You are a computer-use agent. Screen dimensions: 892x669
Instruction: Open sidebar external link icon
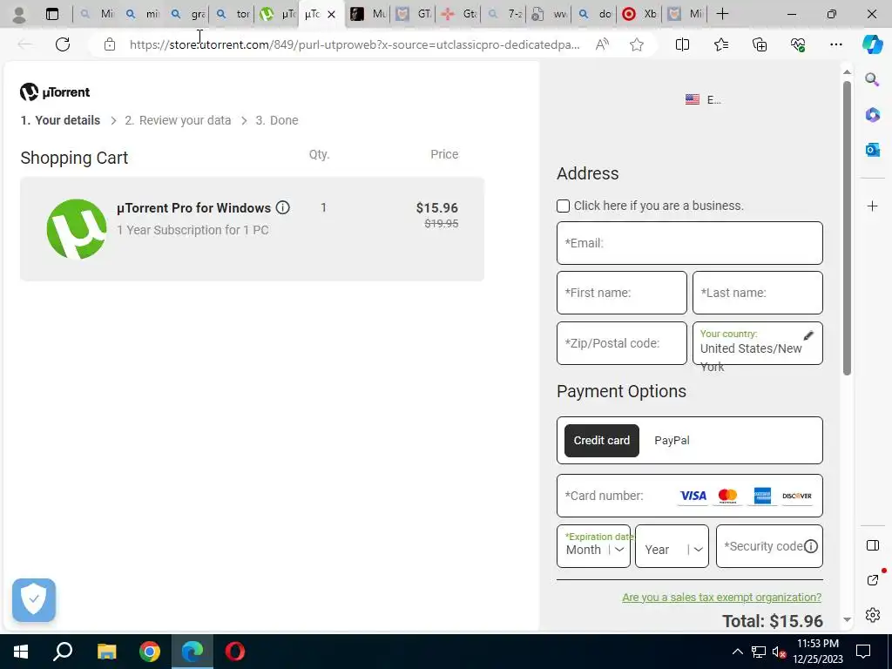coord(874,579)
